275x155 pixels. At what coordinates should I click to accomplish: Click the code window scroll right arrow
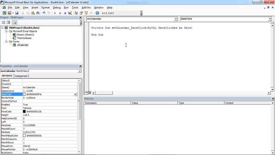tap(269, 93)
